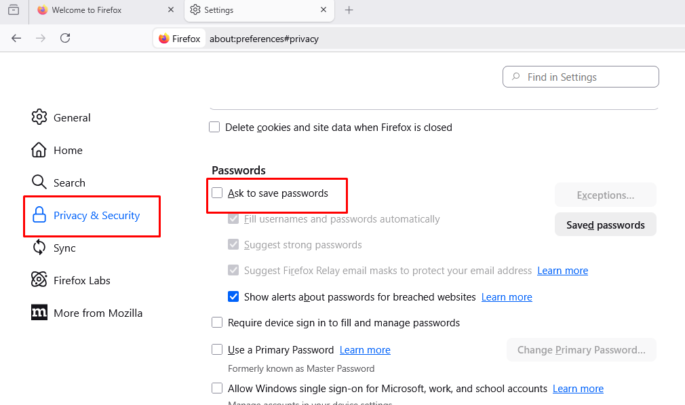Click the Sync arrows icon
685x405 pixels.
tap(39, 248)
